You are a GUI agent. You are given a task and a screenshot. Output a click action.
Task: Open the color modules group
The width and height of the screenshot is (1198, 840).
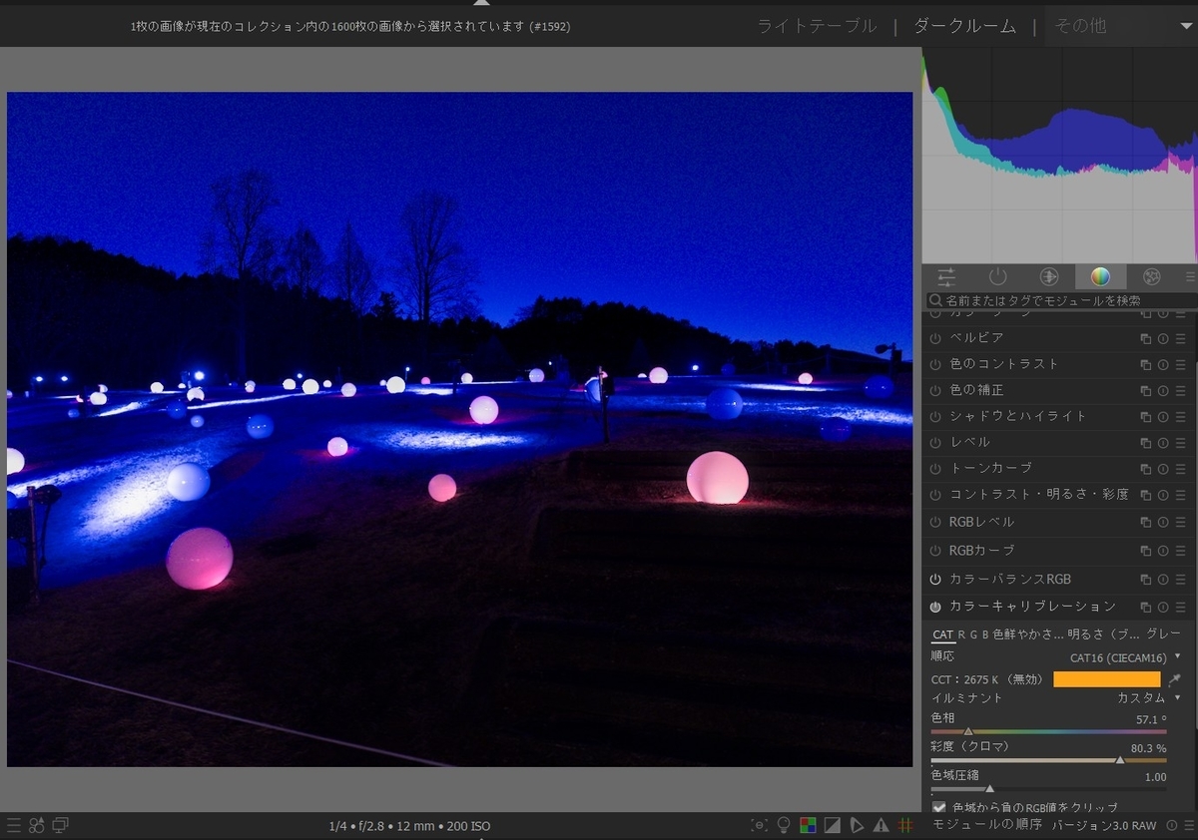tap(1098, 276)
